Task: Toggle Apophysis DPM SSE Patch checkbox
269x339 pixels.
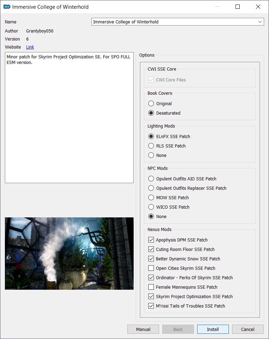Action: click(x=151, y=240)
